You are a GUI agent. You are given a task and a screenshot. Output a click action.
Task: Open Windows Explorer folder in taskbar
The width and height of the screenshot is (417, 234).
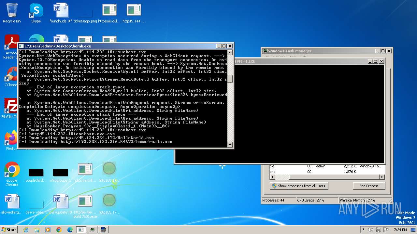[37, 230]
